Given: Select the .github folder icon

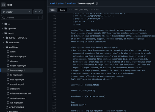Looking at the screenshot, I should coord(6,33).
